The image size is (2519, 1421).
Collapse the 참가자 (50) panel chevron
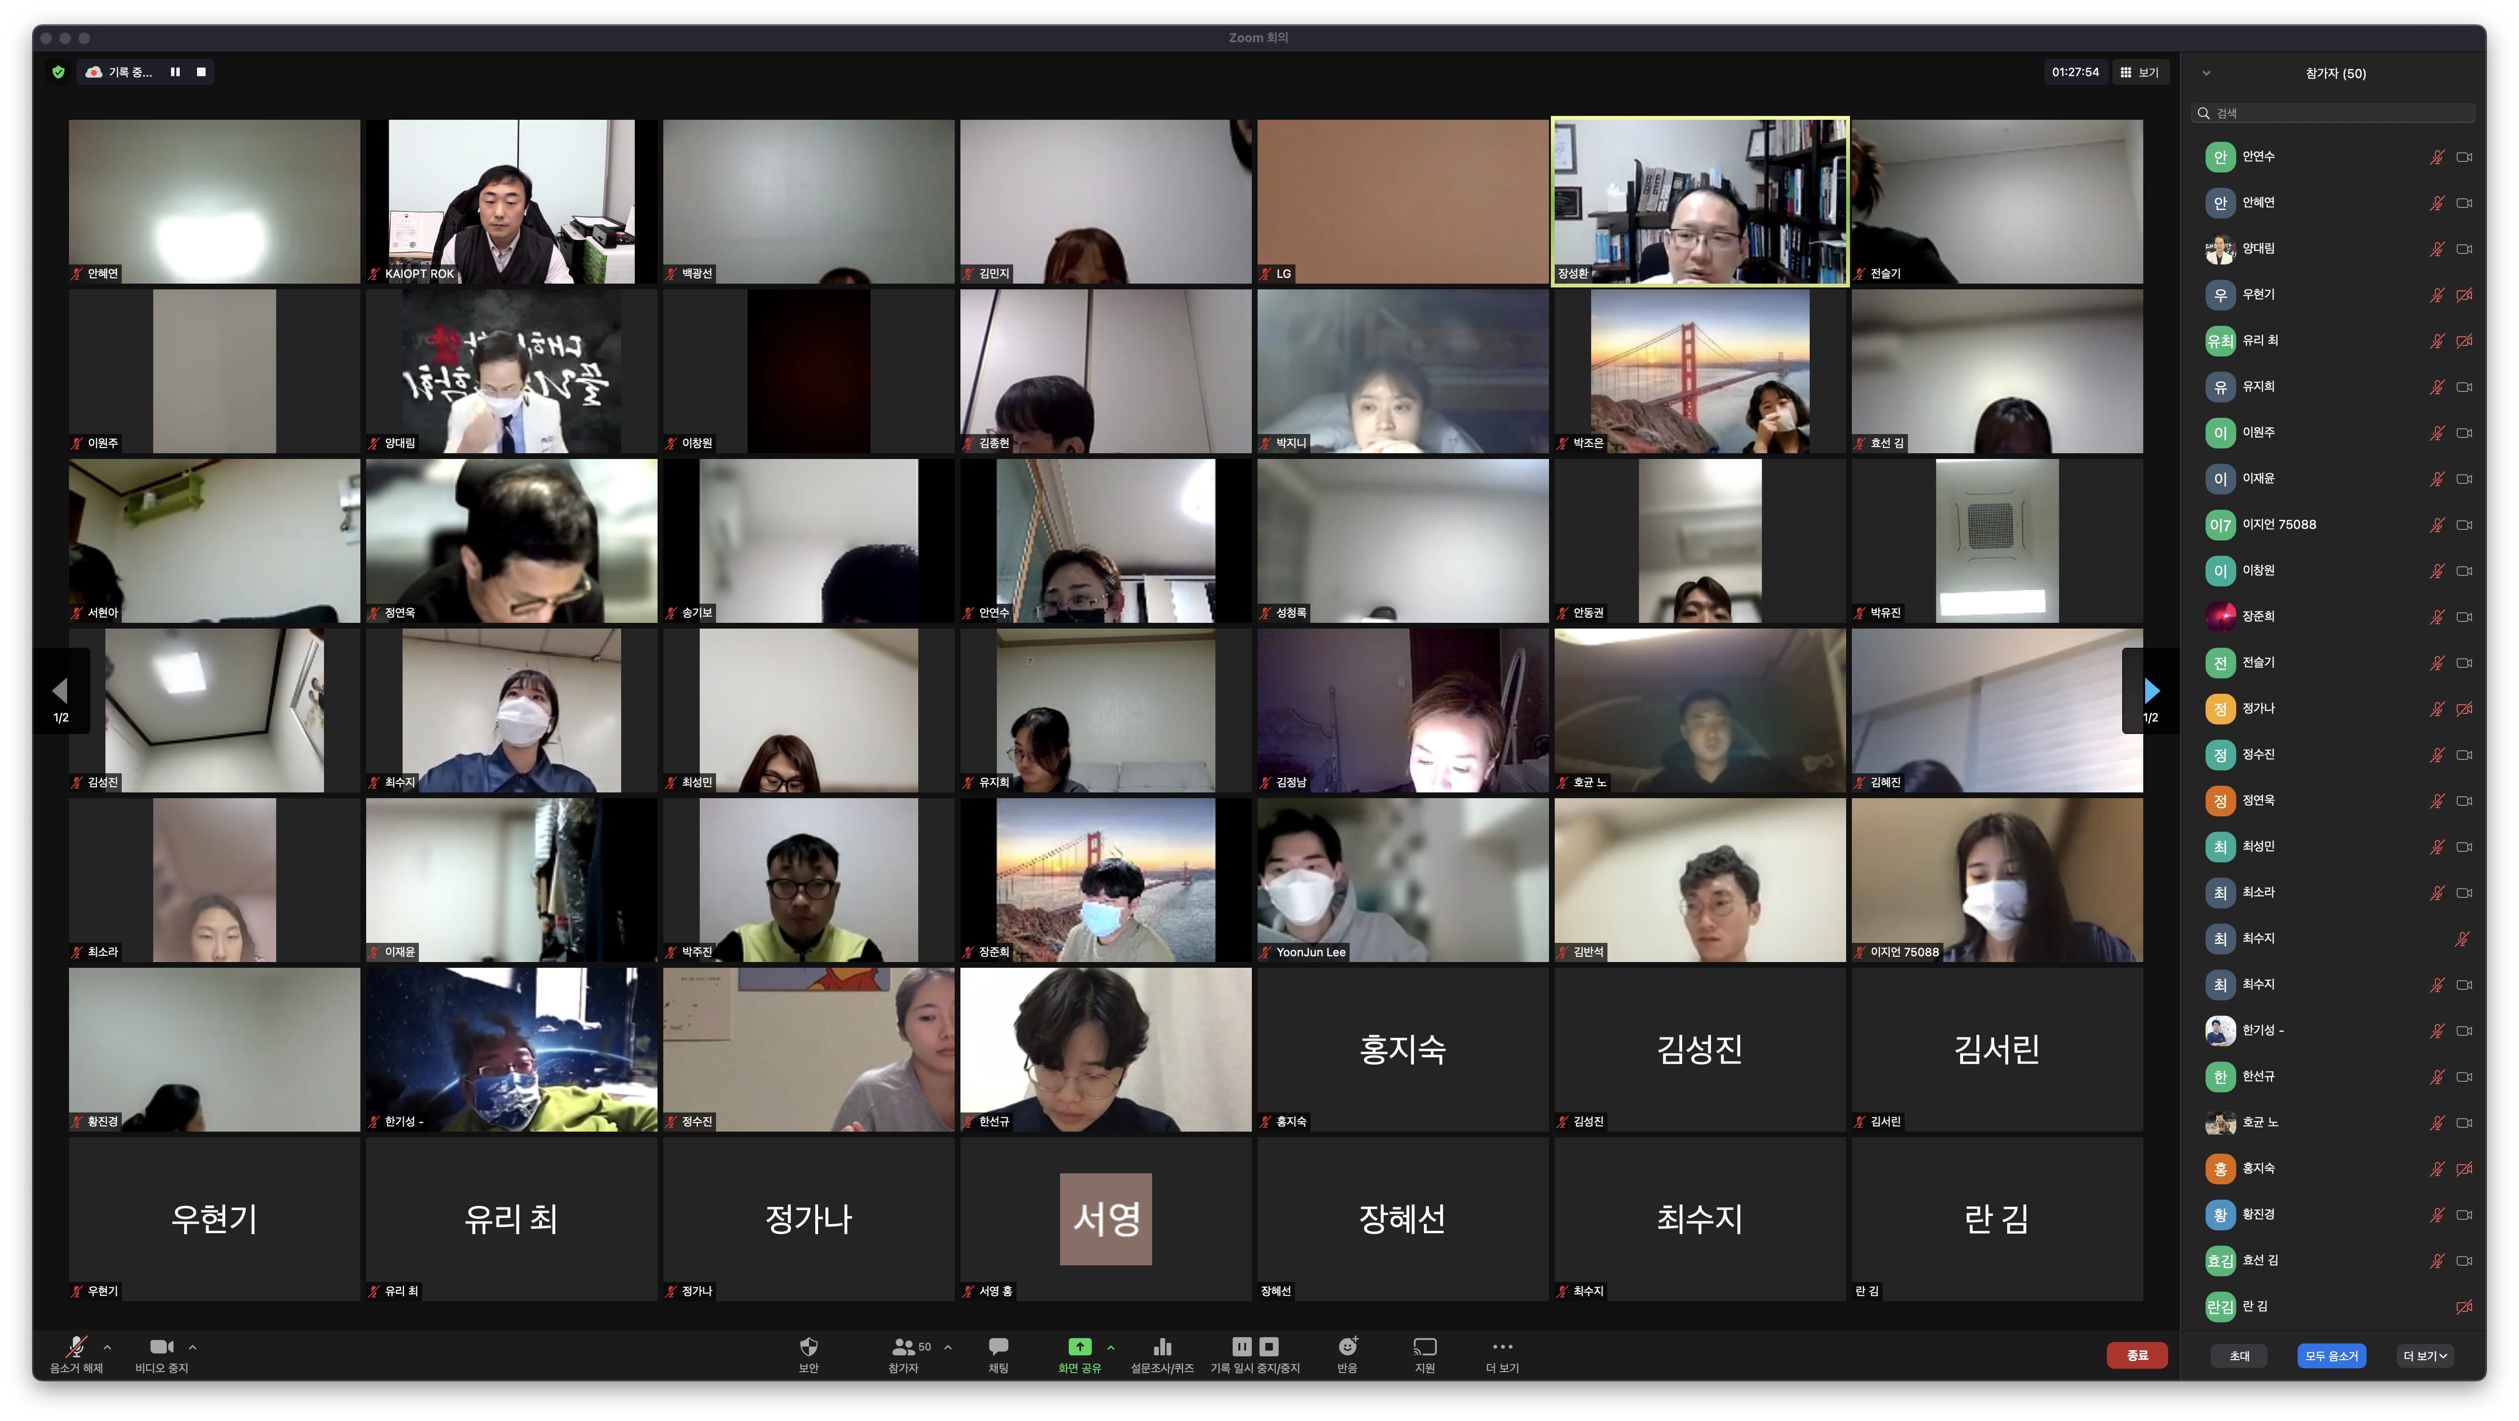click(x=2206, y=73)
